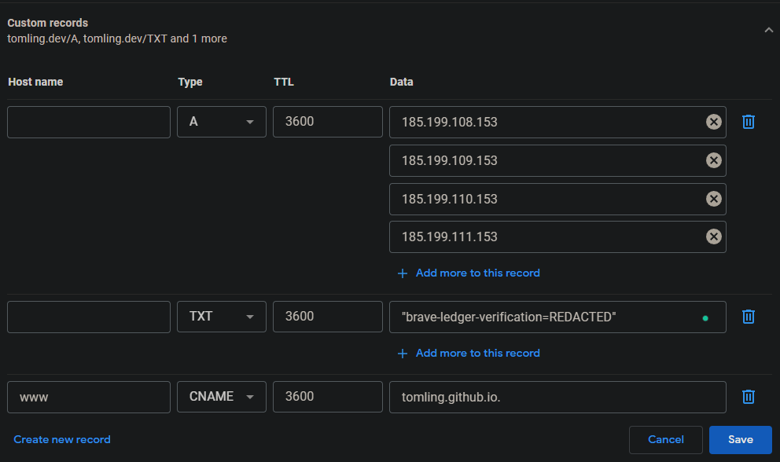Remove IP 185.199.111.153 with its X icon

click(714, 236)
